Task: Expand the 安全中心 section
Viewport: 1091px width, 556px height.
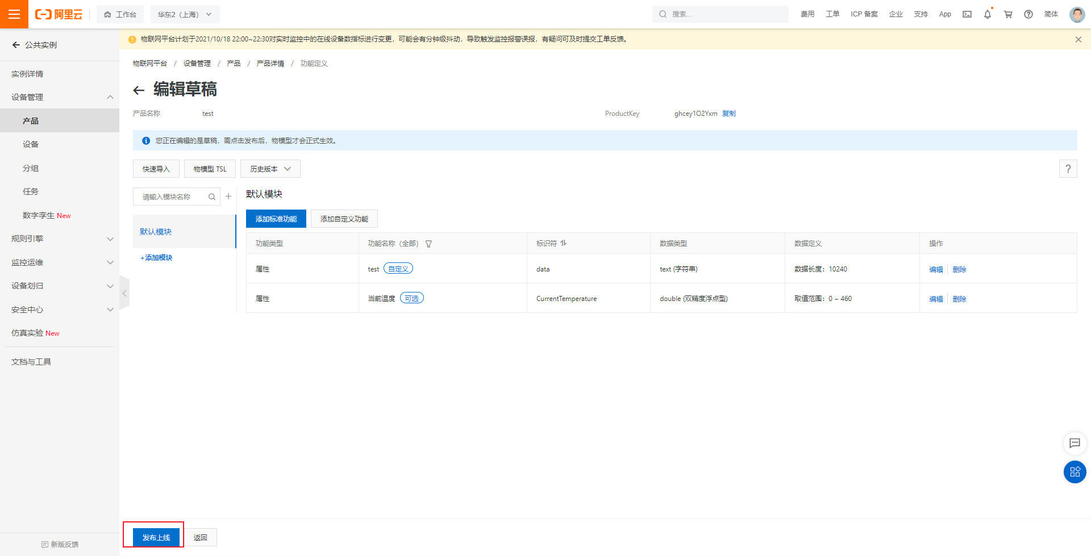Action: pos(110,310)
